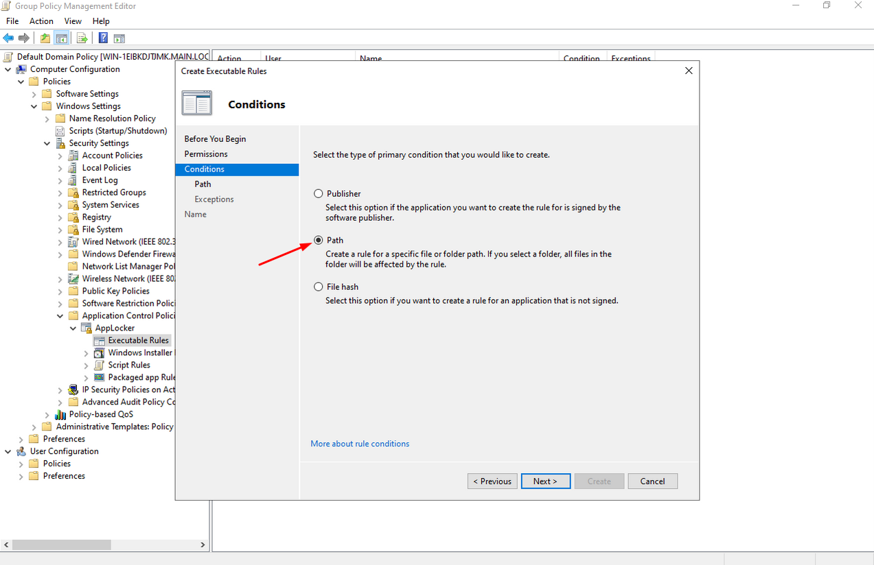Go to Permissions step in wizard sidebar
This screenshot has height=565, width=874.
click(206, 154)
